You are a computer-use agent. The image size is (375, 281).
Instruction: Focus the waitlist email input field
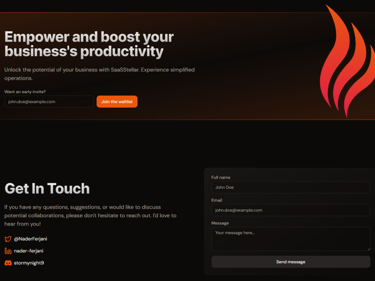[49, 102]
